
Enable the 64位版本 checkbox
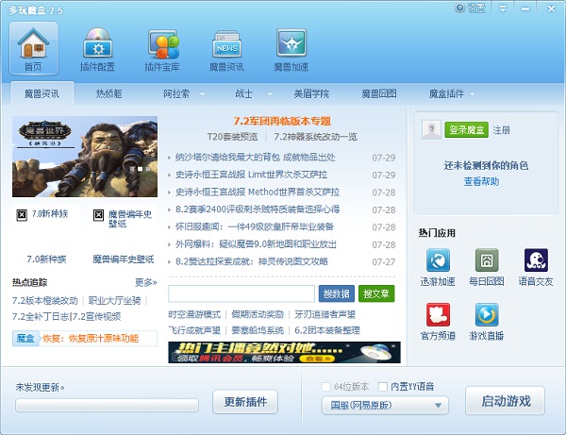pos(327,386)
